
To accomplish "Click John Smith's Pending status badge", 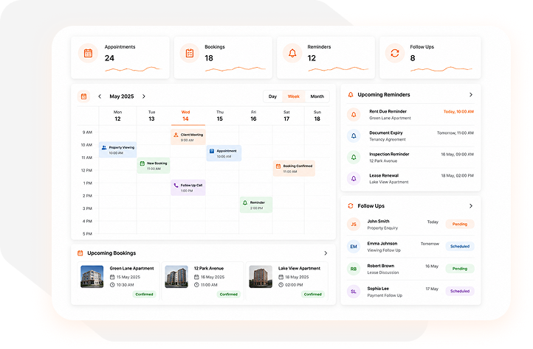I will (460, 224).
